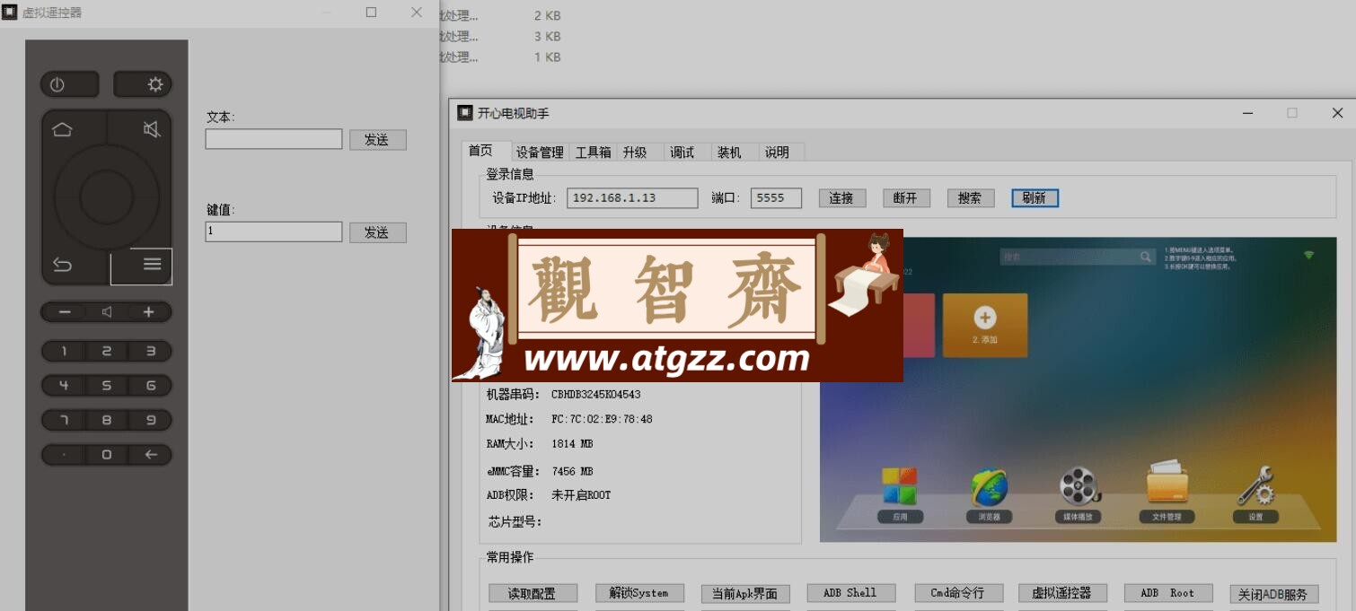
Task: Minimize the 开心电视助手 window
Action: 1248,113
